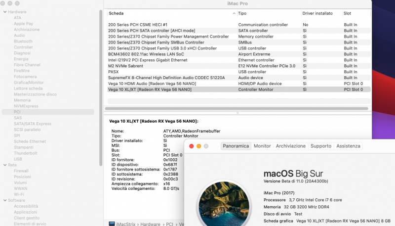Select Masterizzazione disco entry

point(35,94)
